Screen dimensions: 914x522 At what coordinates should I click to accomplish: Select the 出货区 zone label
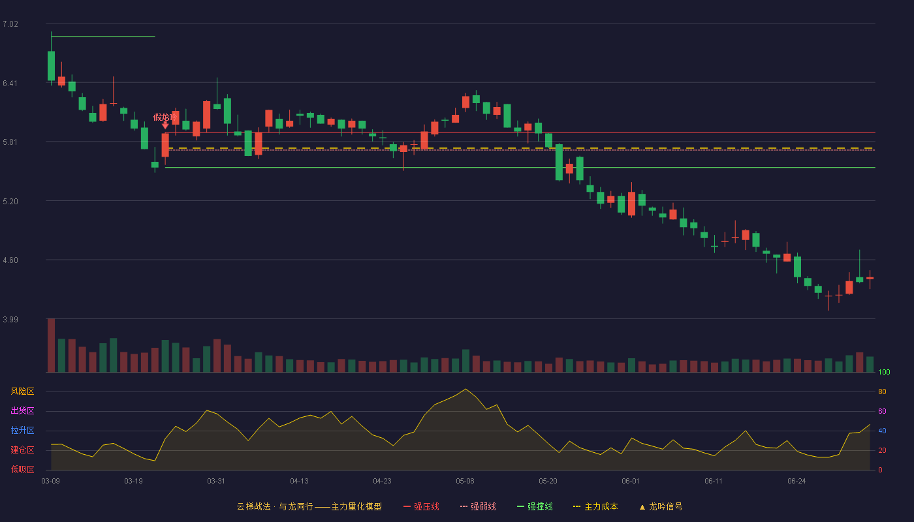coord(22,411)
